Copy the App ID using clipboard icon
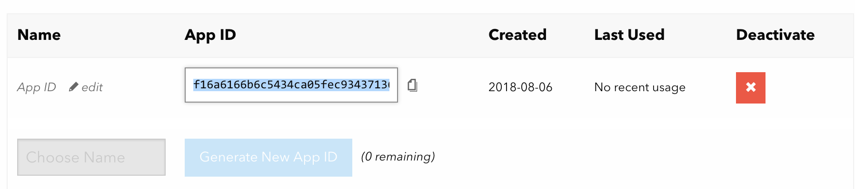855x189 pixels. (x=412, y=85)
